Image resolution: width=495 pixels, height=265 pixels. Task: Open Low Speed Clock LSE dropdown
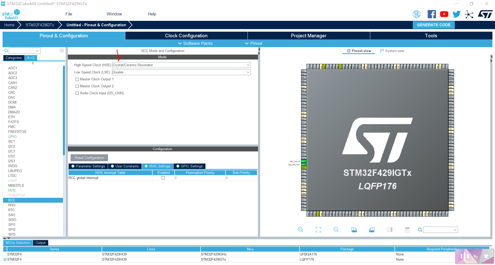181,72
